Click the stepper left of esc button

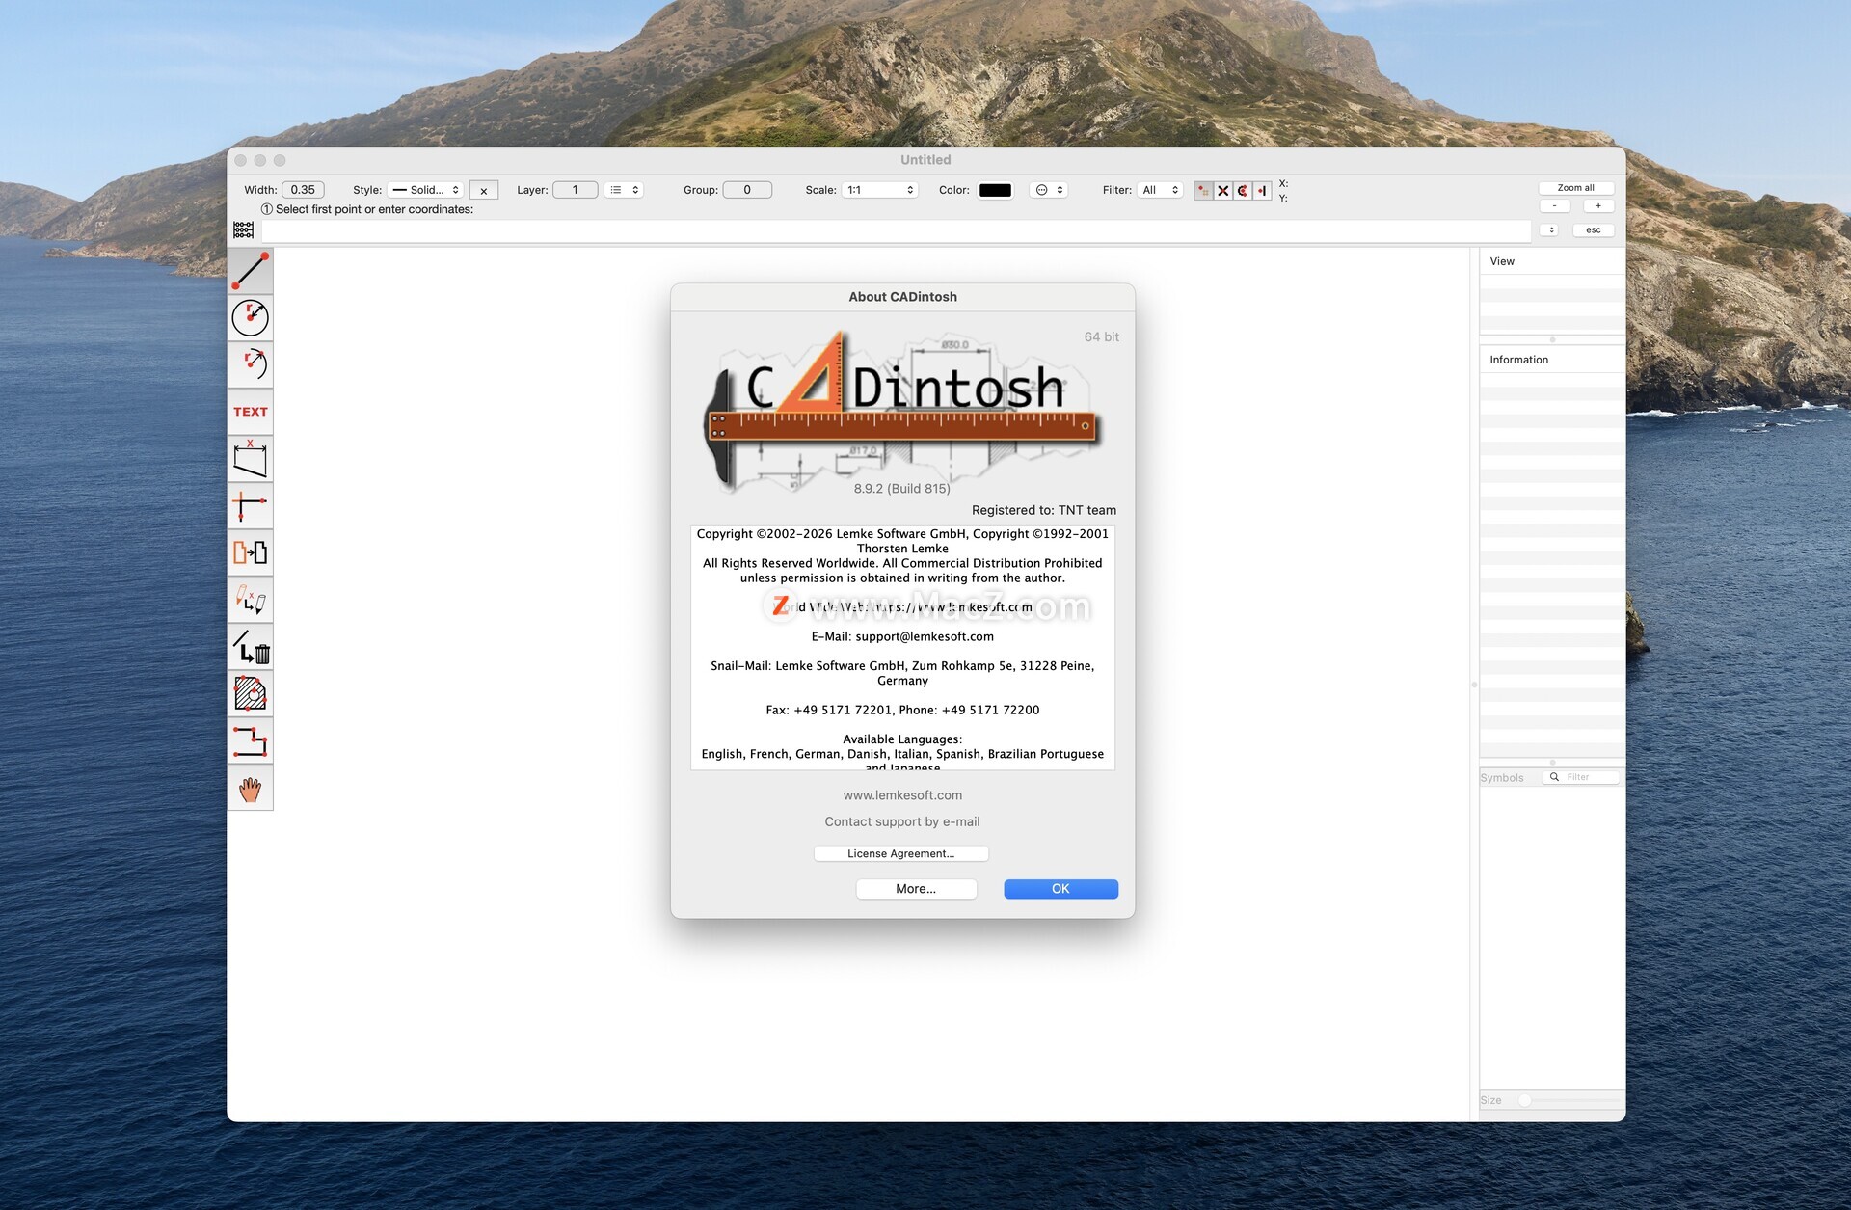1550,230
